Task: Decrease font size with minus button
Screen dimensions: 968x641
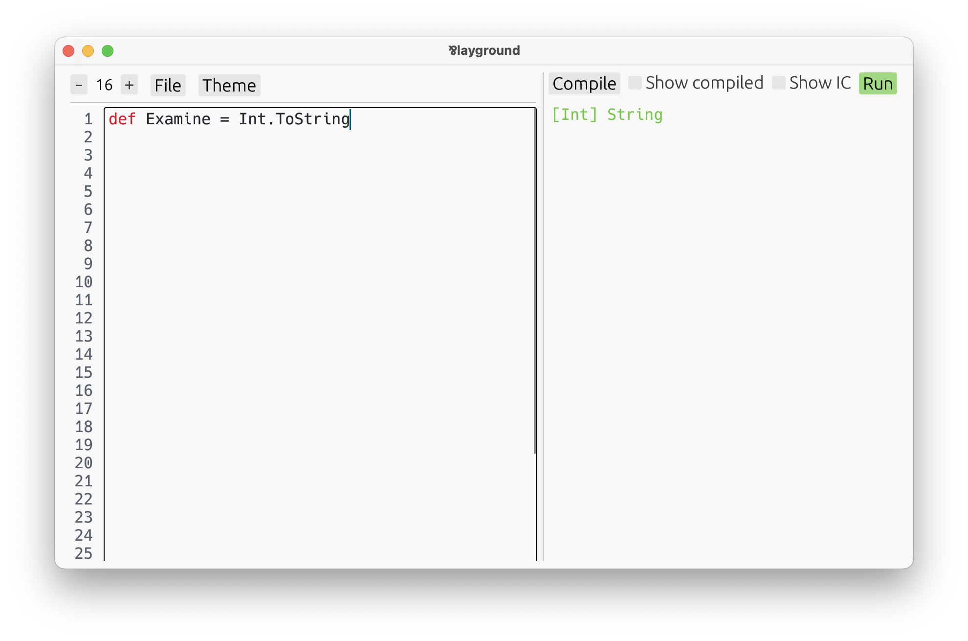Action: [x=79, y=85]
